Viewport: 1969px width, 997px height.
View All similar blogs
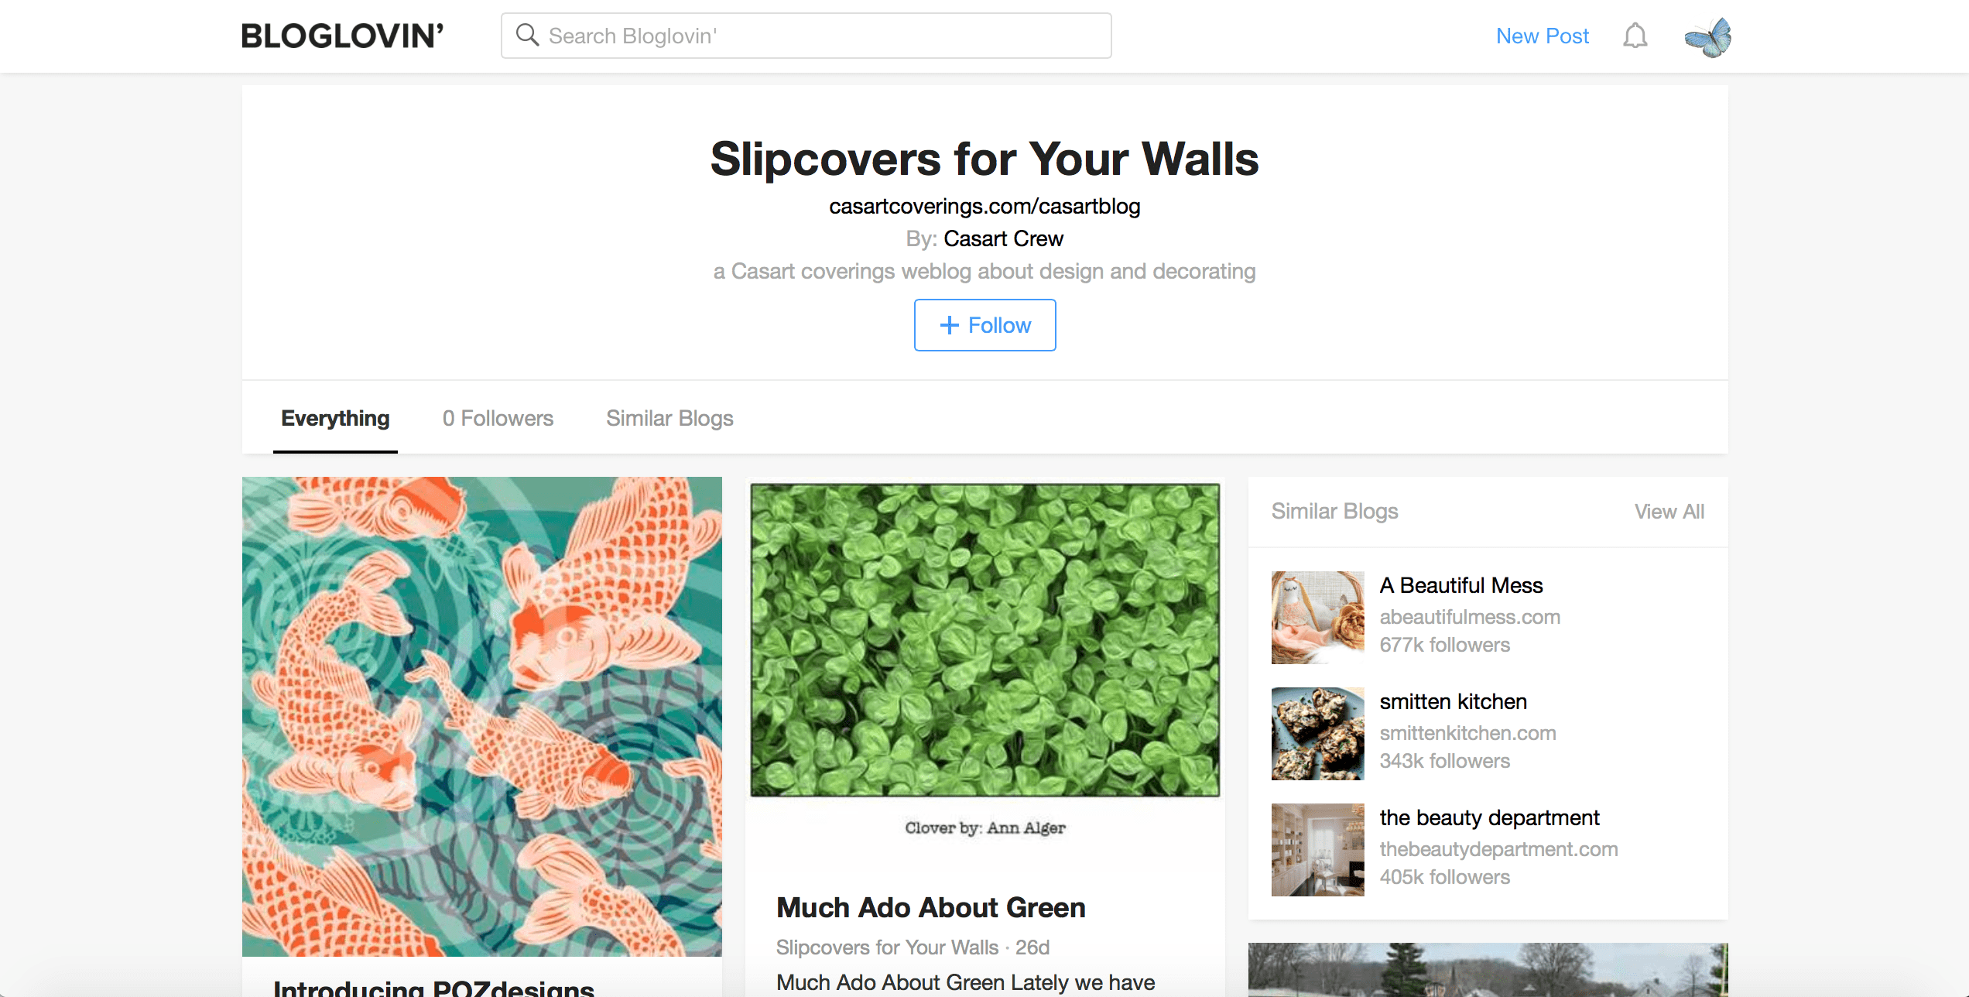tap(1669, 511)
